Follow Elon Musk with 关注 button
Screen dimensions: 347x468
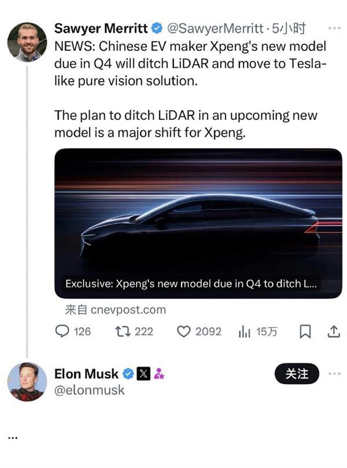pyautogui.click(x=297, y=374)
